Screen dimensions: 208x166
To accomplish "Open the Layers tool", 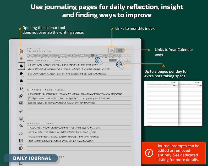I will 21,119.
